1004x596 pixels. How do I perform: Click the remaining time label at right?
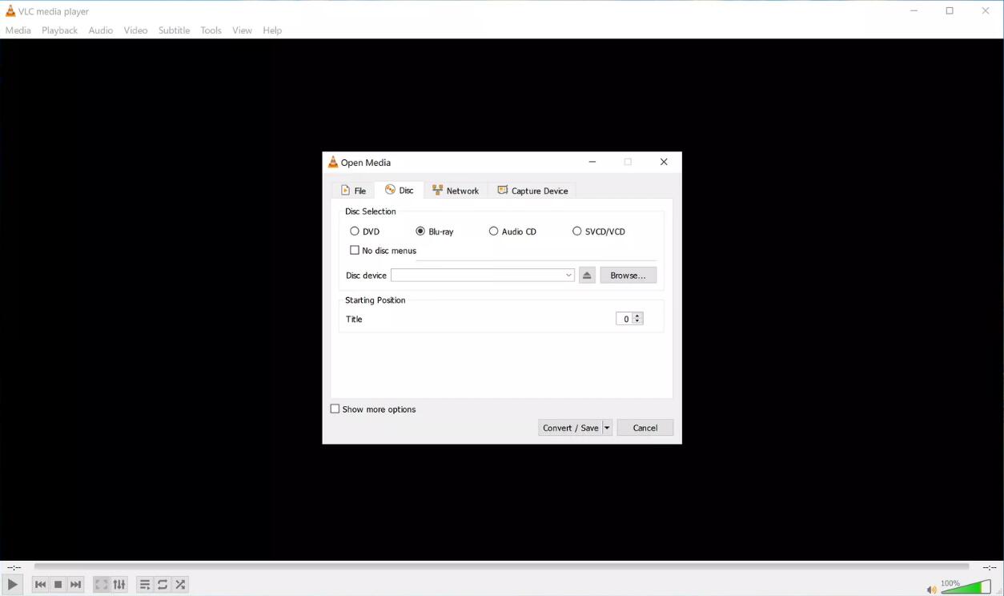[990, 567]
